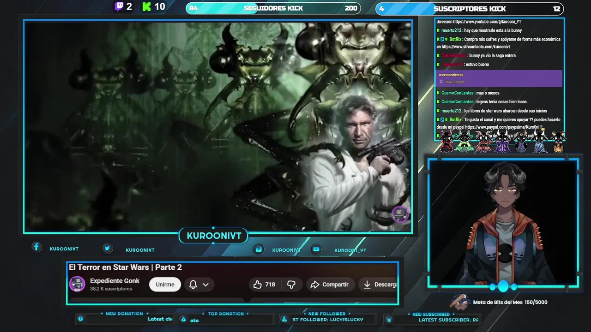Image resolution: width=591 pixels, height=332 pixels.
Task: Click the Meta de Bits mascot icon
Action: click(x=460, y=302)
